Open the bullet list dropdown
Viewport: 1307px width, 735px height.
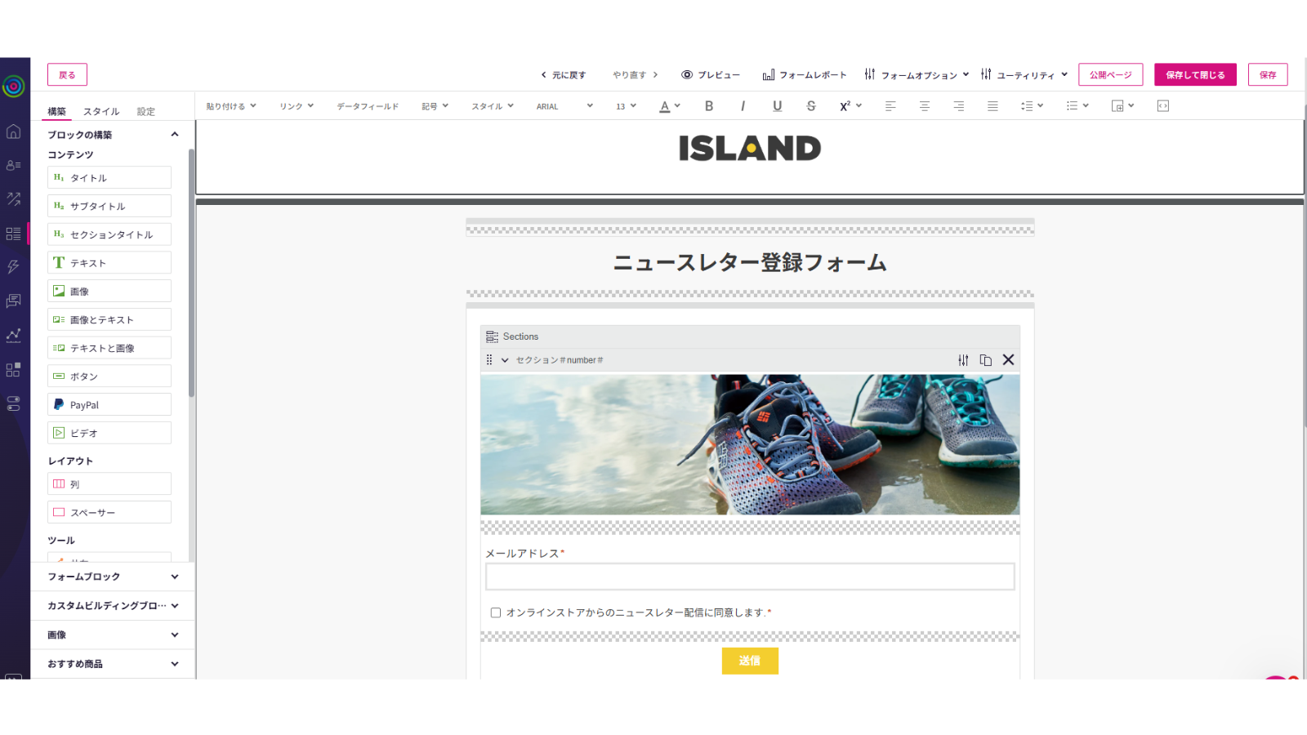pos(1077,106)
